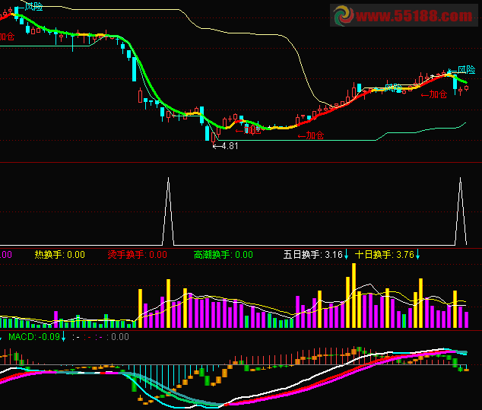Click the 十日换手: 3.76 readout

385,255
